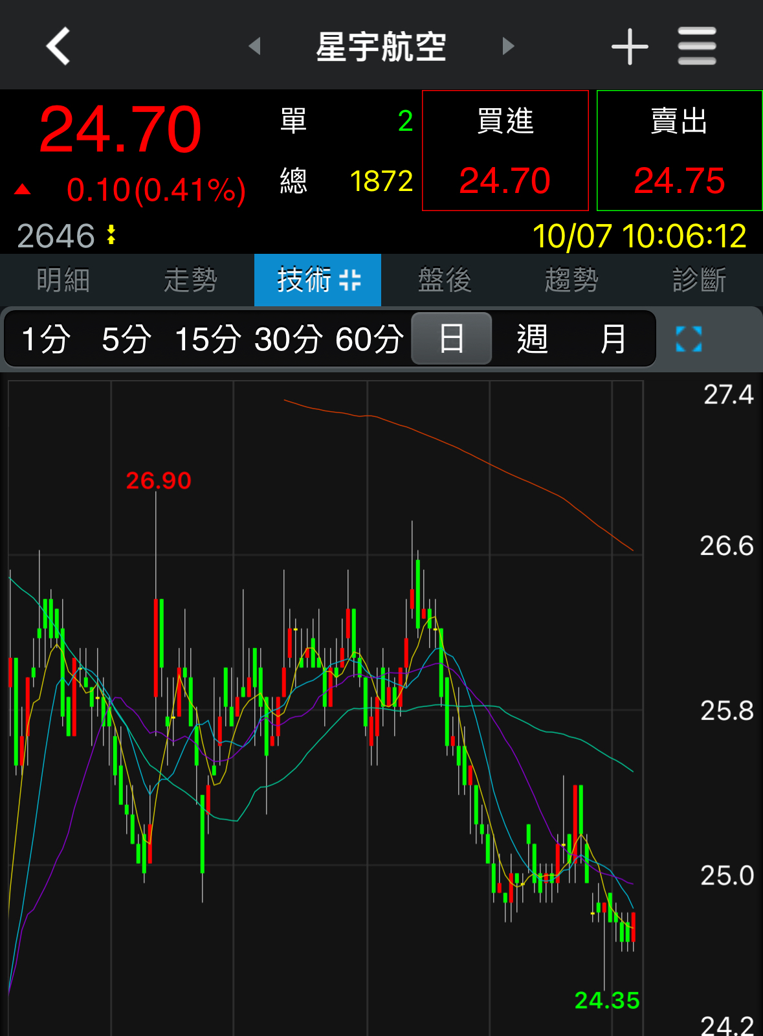Select the 15分 chart interval
The width and height of the screenshot is (763, 1036).
208,339
